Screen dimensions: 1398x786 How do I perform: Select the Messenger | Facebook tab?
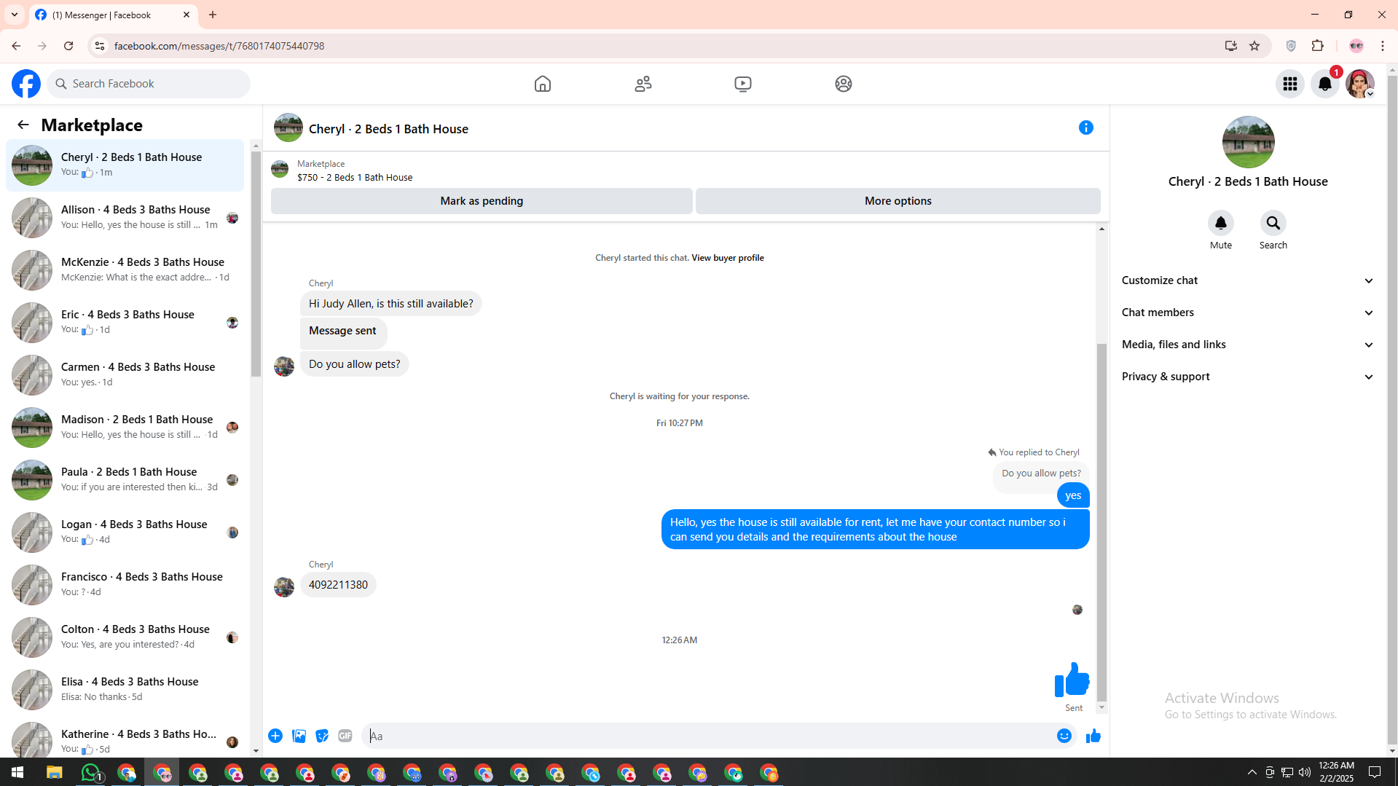click(x=113, y=15)
